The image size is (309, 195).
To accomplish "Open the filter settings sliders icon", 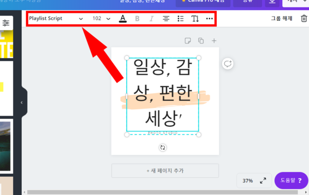I will tap(6, 23).
